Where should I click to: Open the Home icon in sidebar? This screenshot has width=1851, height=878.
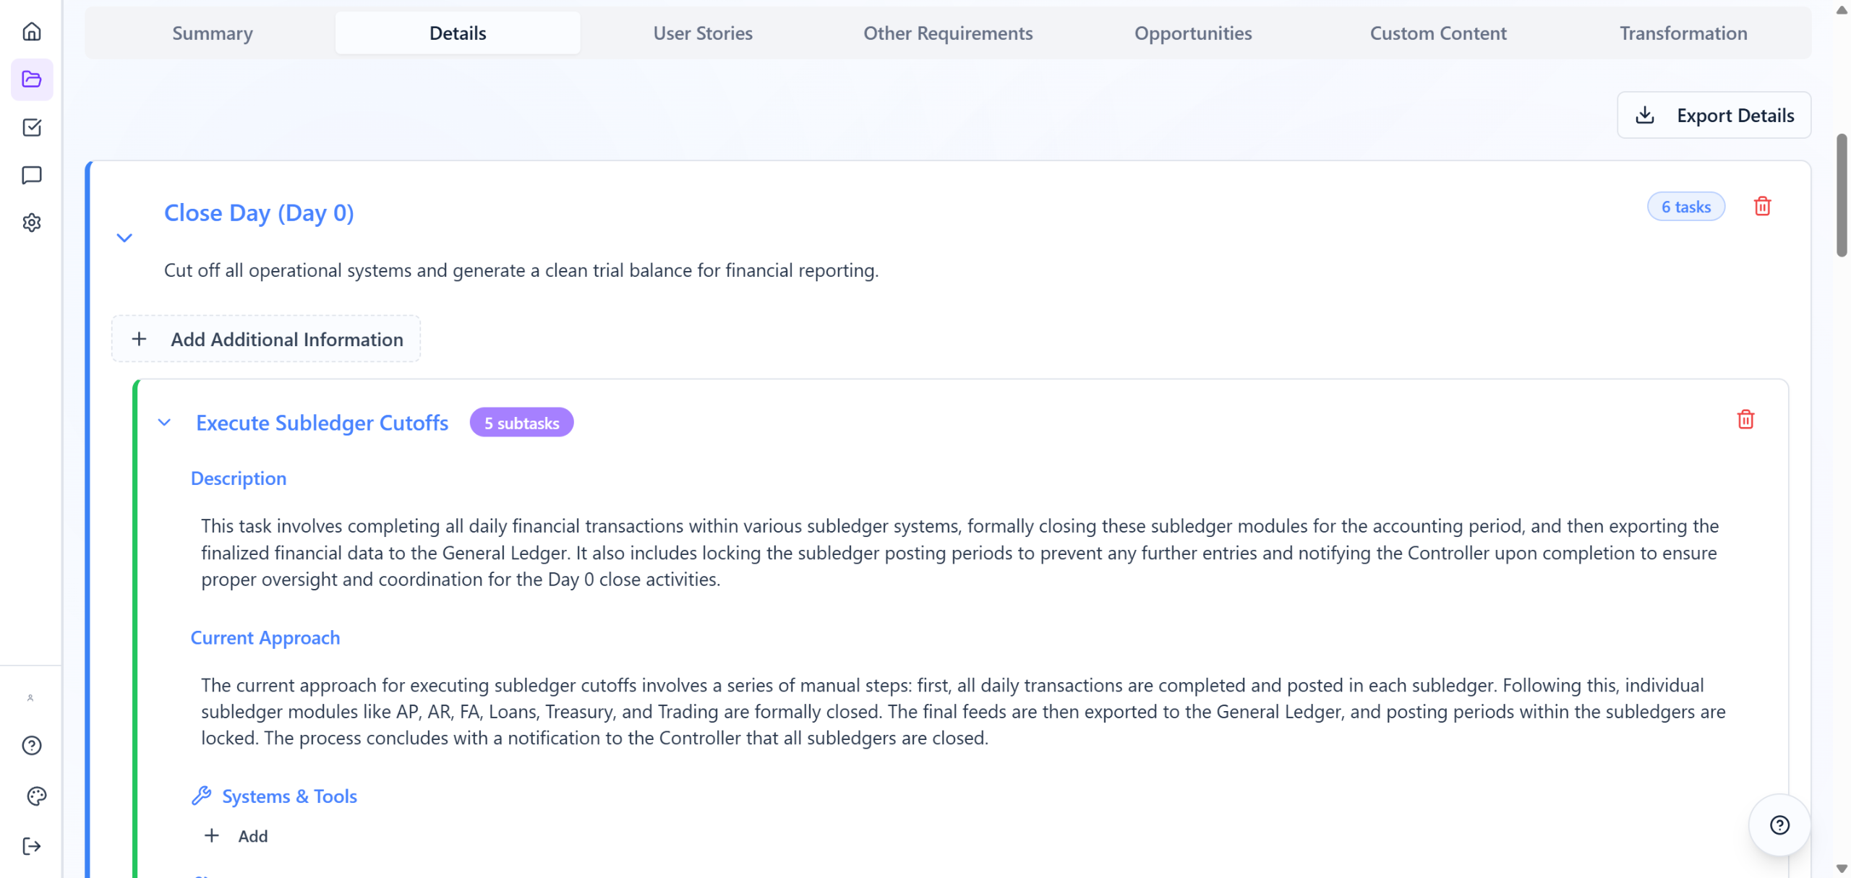[x=32, y=32]
